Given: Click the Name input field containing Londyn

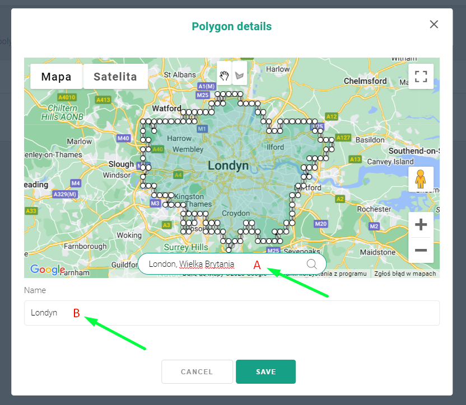Looking at the screenshot, I should click(x=232, y=313).
